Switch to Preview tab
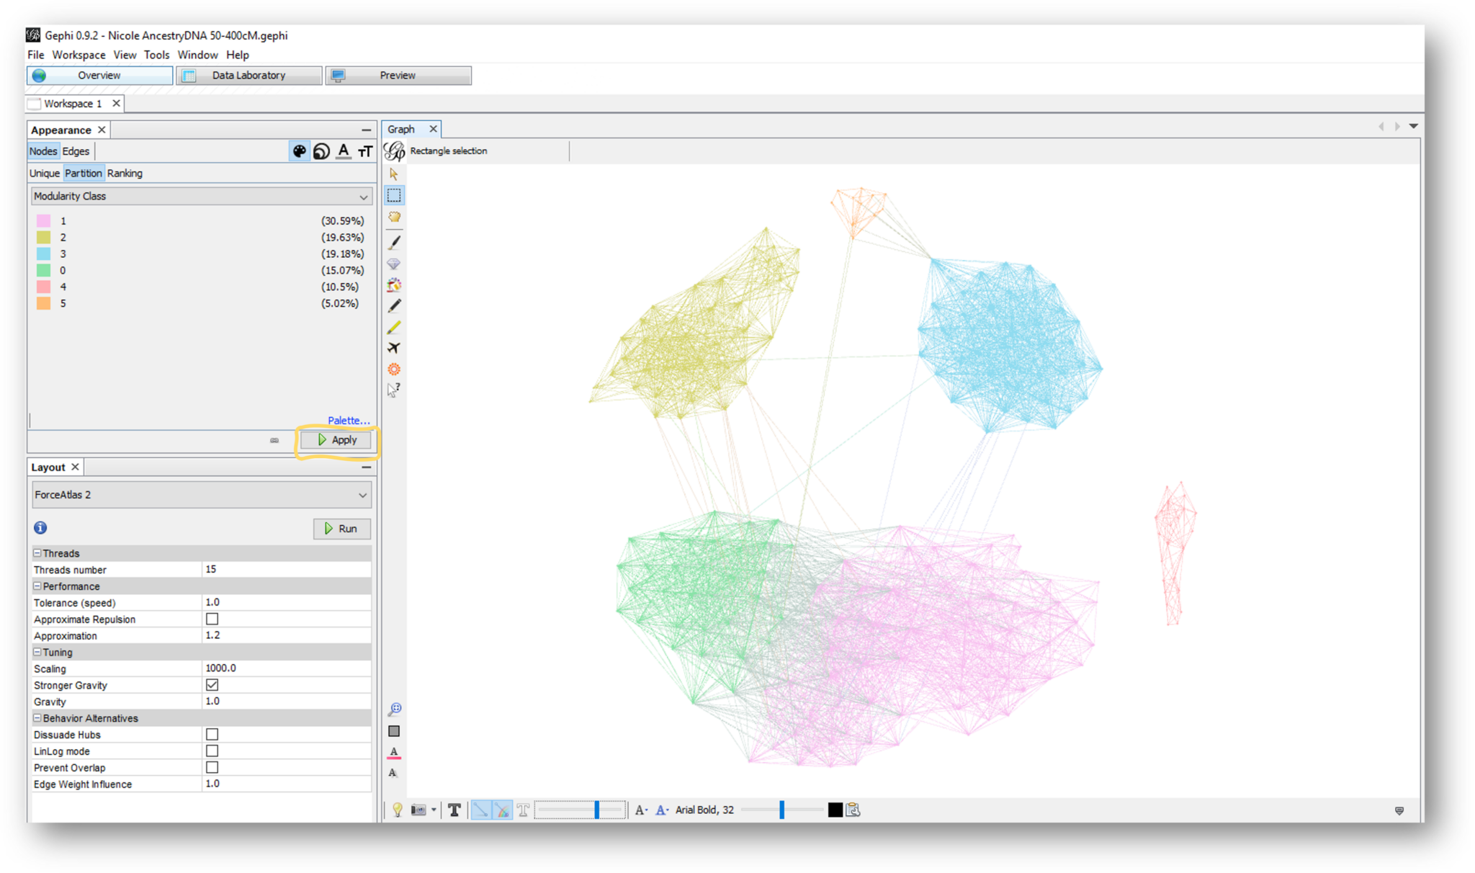1475x873 pixels. click(x=398, y=76)
